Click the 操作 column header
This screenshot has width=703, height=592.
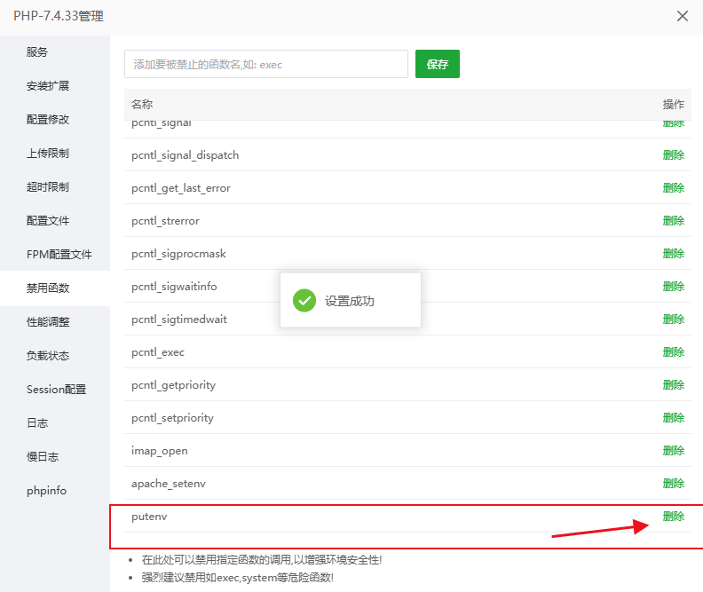pos(674,105)
